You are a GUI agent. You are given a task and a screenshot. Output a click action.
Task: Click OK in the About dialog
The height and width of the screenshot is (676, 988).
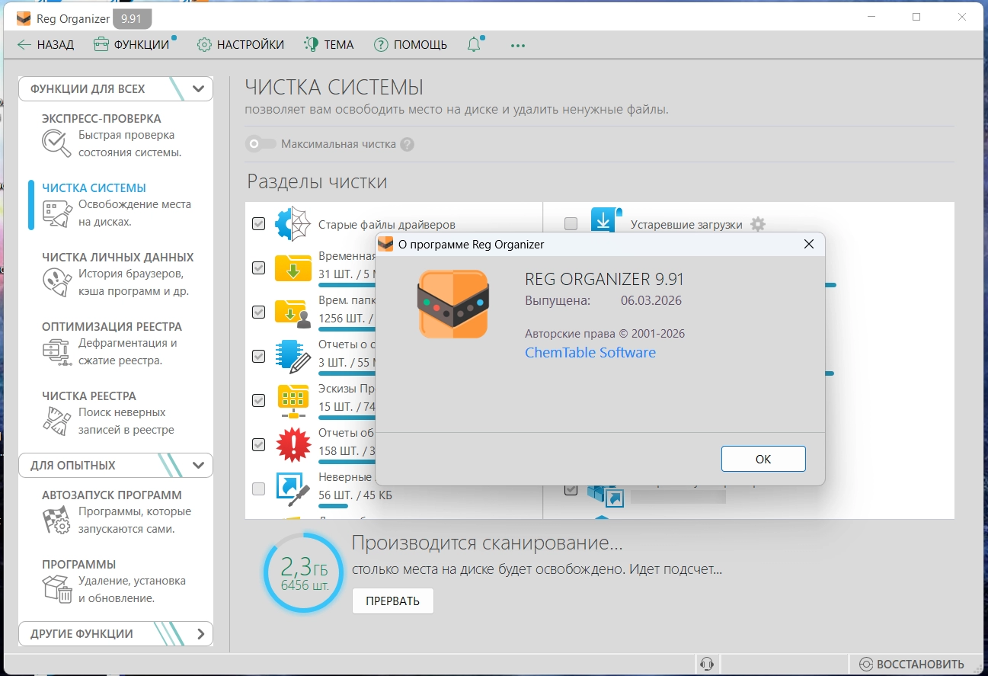[763, 459]
